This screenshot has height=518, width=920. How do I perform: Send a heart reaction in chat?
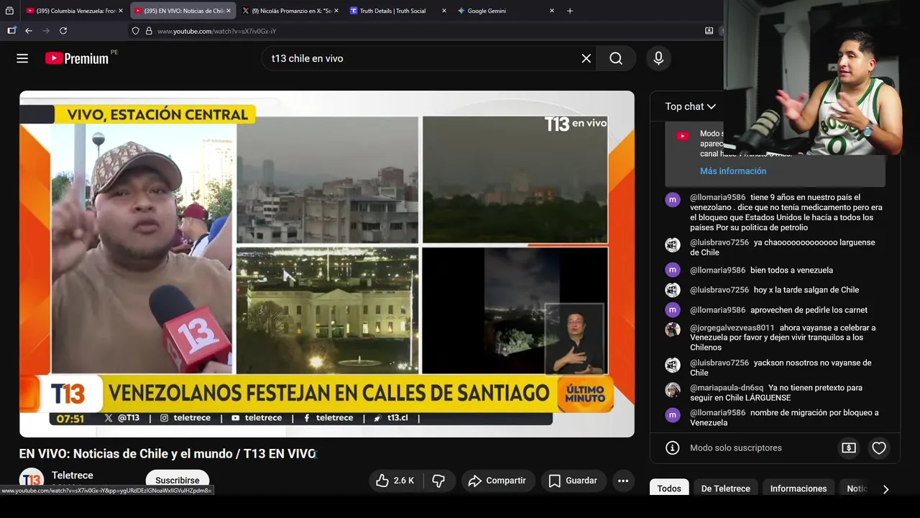[879, 447]
